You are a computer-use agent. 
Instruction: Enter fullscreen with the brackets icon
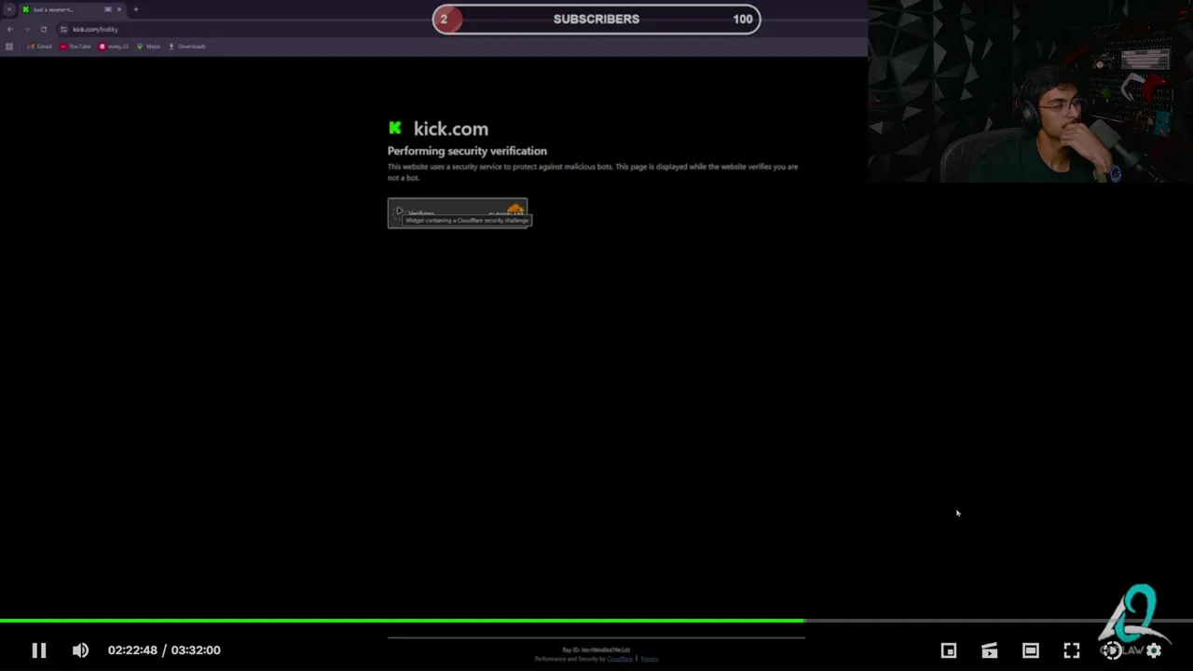1072,650
